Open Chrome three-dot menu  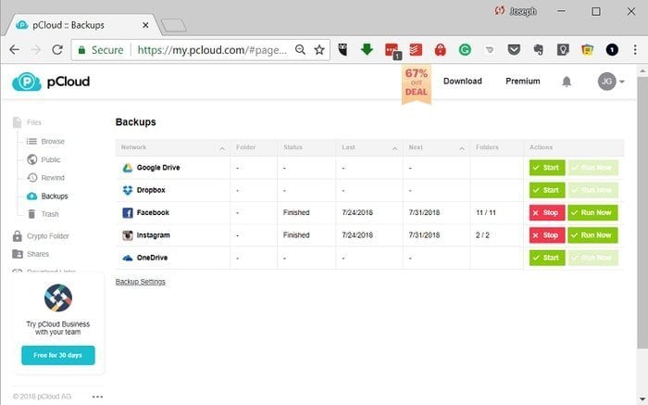(x=635, y=50)
